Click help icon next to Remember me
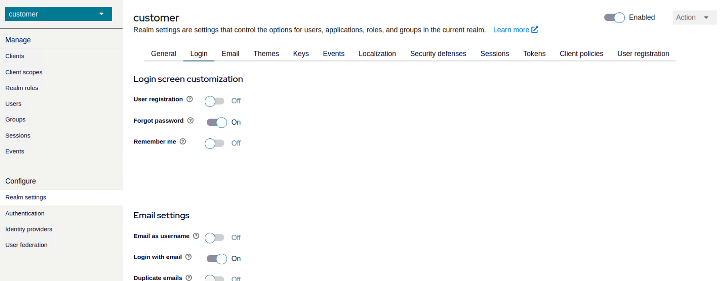This screenshot has width=725, height=281. [x=183, y=141]
